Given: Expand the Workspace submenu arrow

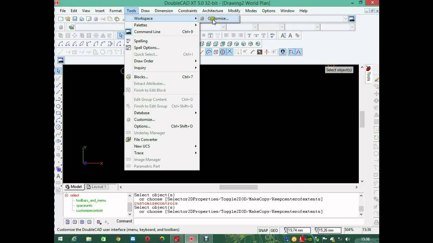Looking at the screenshot, I should (x=196, y=18).
